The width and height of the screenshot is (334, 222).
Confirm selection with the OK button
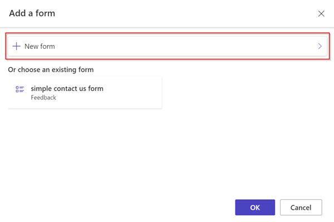(255, 208)
